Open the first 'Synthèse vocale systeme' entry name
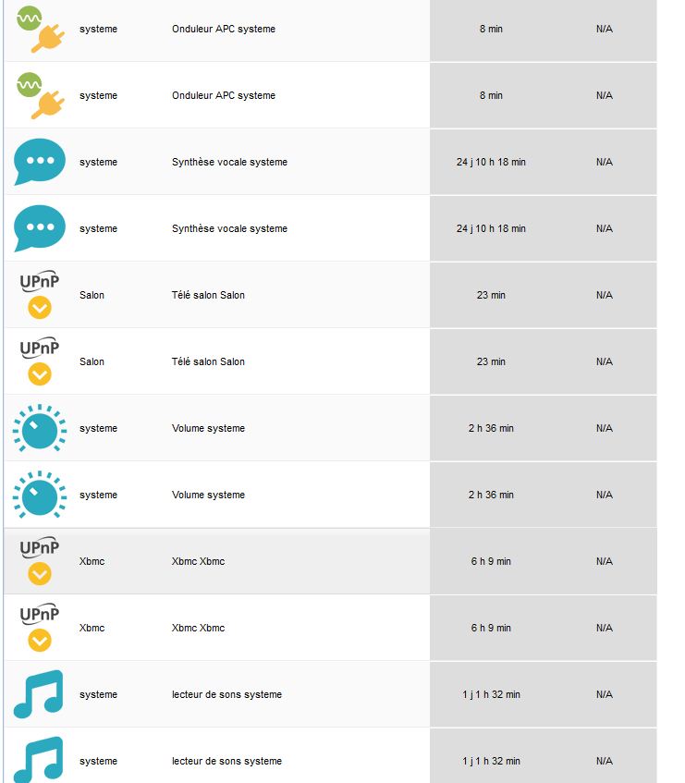Image resolution: width=685 pixels, height=783 pixels. 229,162
